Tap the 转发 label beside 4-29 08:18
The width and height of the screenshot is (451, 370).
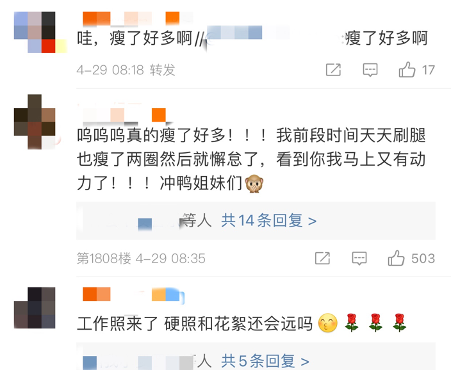(x=163, y=70)
